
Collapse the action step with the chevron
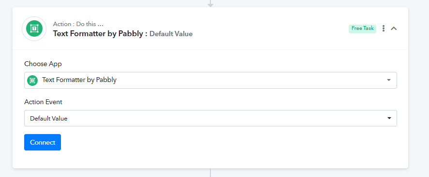coord(394,28)
